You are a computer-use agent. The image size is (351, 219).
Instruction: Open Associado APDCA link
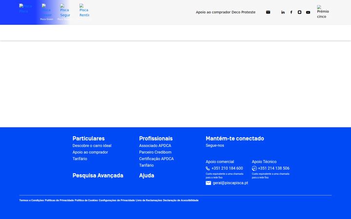coord(155,146)
